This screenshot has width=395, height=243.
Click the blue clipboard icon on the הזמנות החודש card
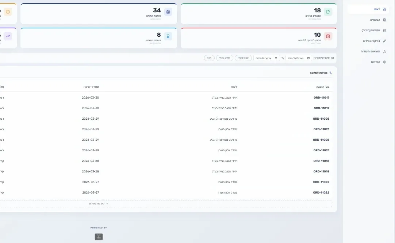click(168, 12)
